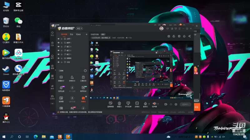Click the share icon above the preview
Screen dimensions: 250x140
189,36
